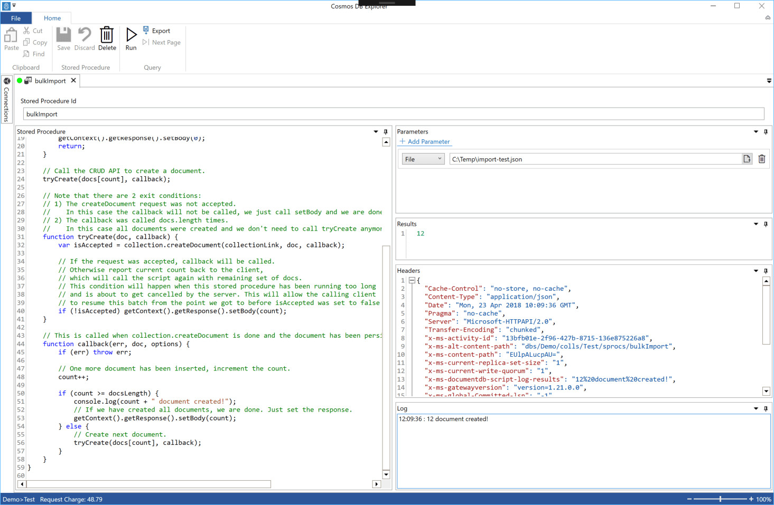The height and width of the screenshot is (505, 774).
Task: Browse for parameter file
Action: click(x=747, y=159)
